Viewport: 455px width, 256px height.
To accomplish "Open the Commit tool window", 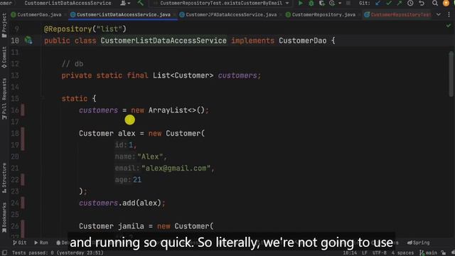I will [4, 58].
